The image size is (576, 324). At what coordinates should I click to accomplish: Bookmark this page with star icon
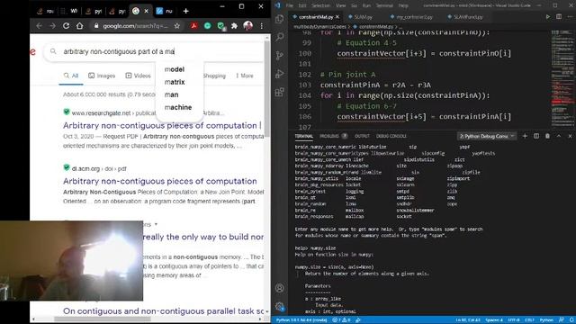pyautogui.click(x=177, y=26)
